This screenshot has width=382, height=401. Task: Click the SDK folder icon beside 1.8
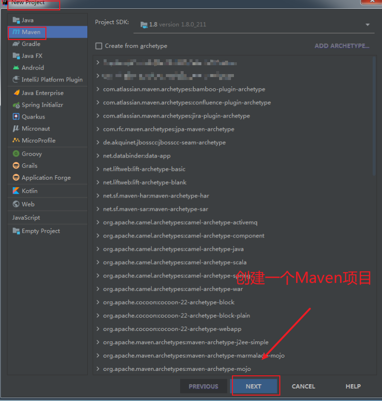pyautogui.click(x=144, y=25)
